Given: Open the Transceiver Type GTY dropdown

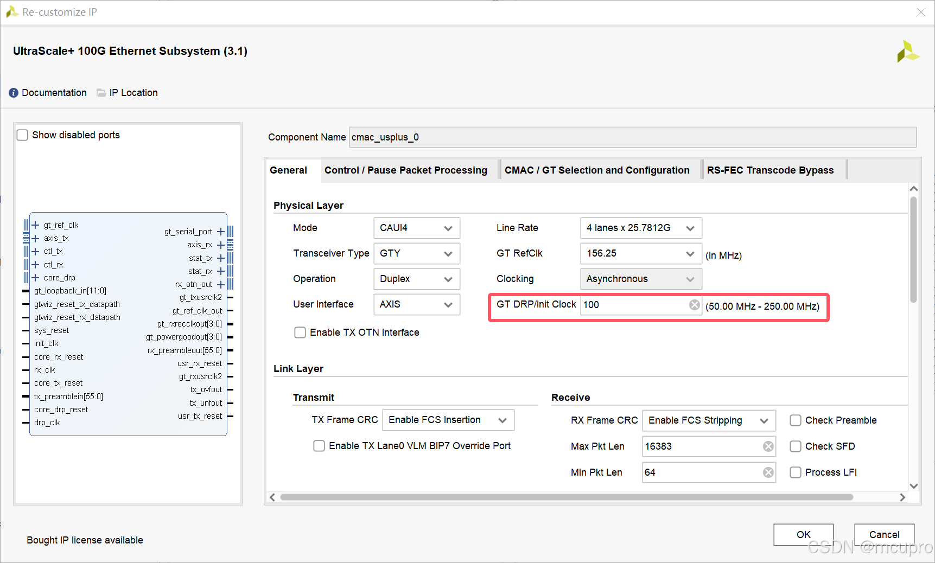Looking at the screenshot, I should pos(417,253).
